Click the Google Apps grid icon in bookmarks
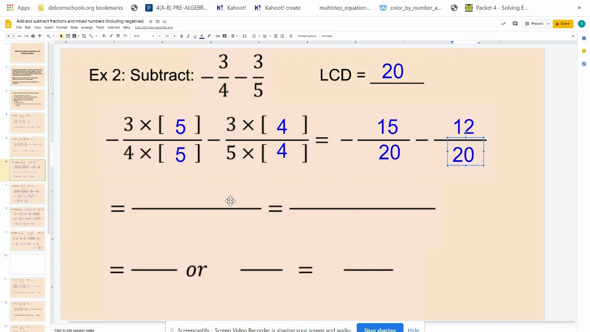Screen dimensions: 590x332 (10, 8)
